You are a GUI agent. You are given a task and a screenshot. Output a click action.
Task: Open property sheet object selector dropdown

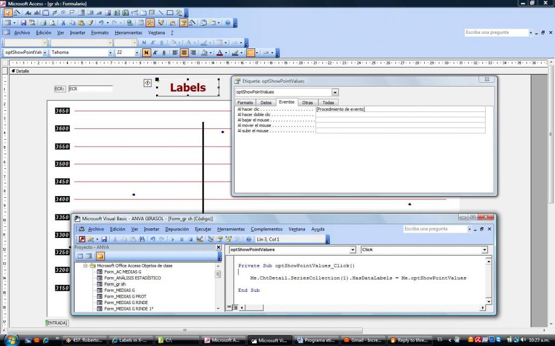(335, 92)
